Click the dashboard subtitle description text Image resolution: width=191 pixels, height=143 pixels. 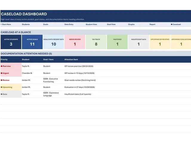42,19
